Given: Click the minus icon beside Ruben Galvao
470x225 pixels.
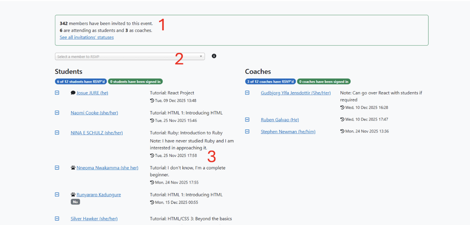Looking at the screenshot, I should coord(247,120).
